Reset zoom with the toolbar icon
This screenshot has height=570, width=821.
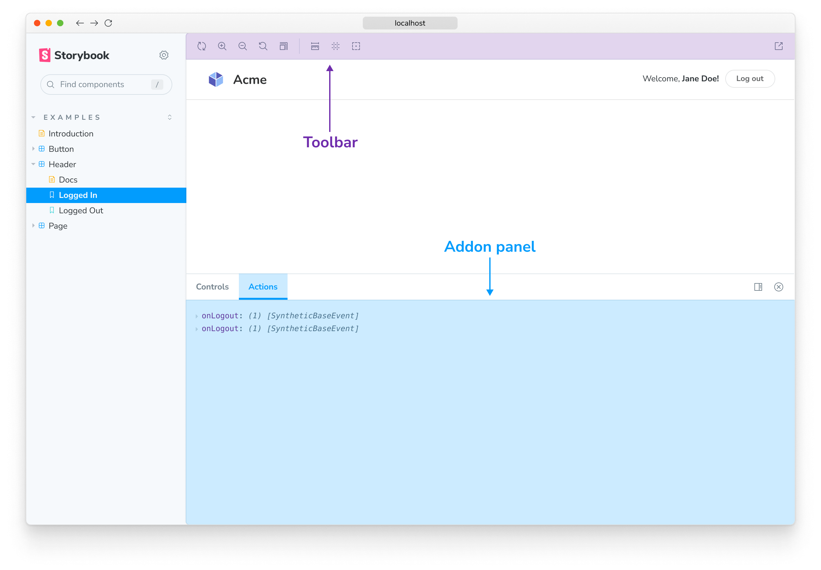tap(263, 46)
